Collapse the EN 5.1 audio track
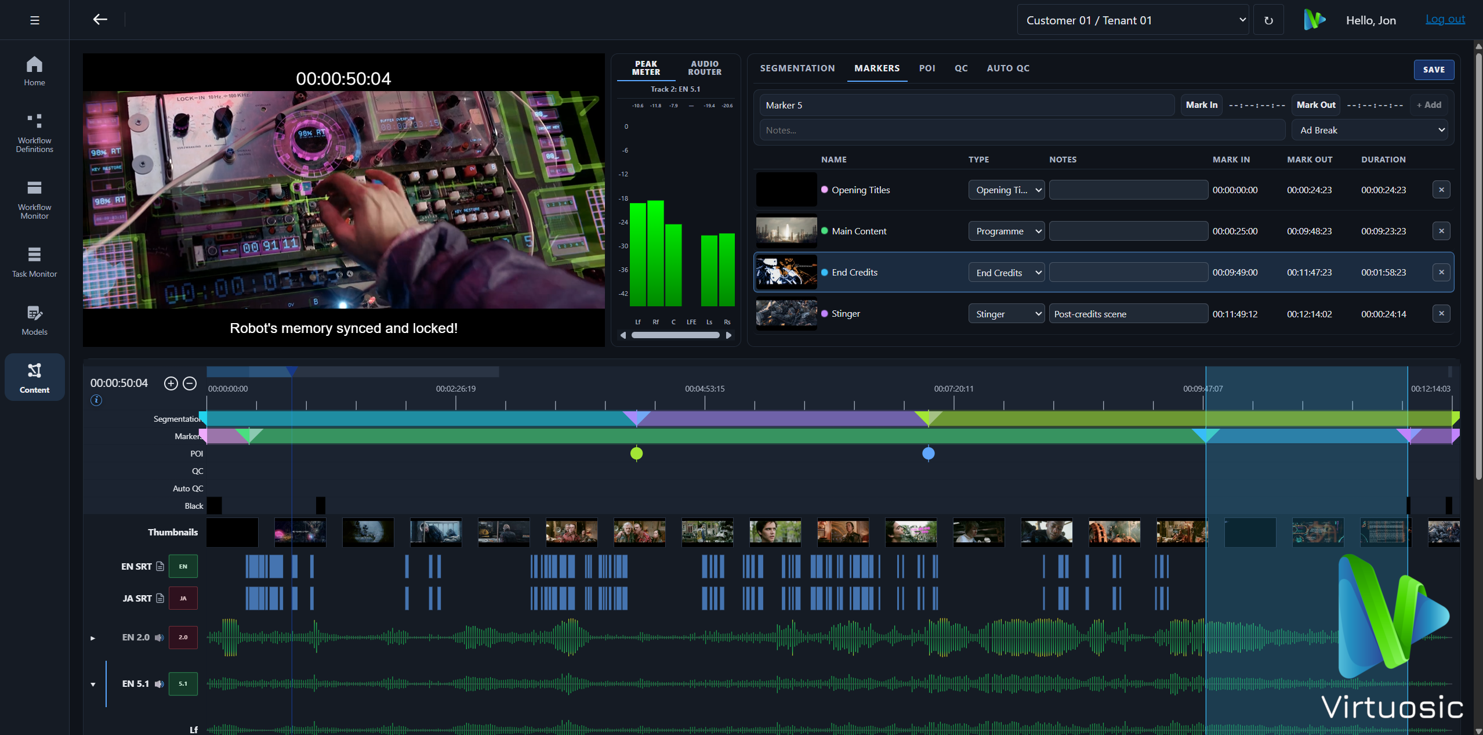The height and width of the screenshot is (735, 1483). click(x=93, y=685)
